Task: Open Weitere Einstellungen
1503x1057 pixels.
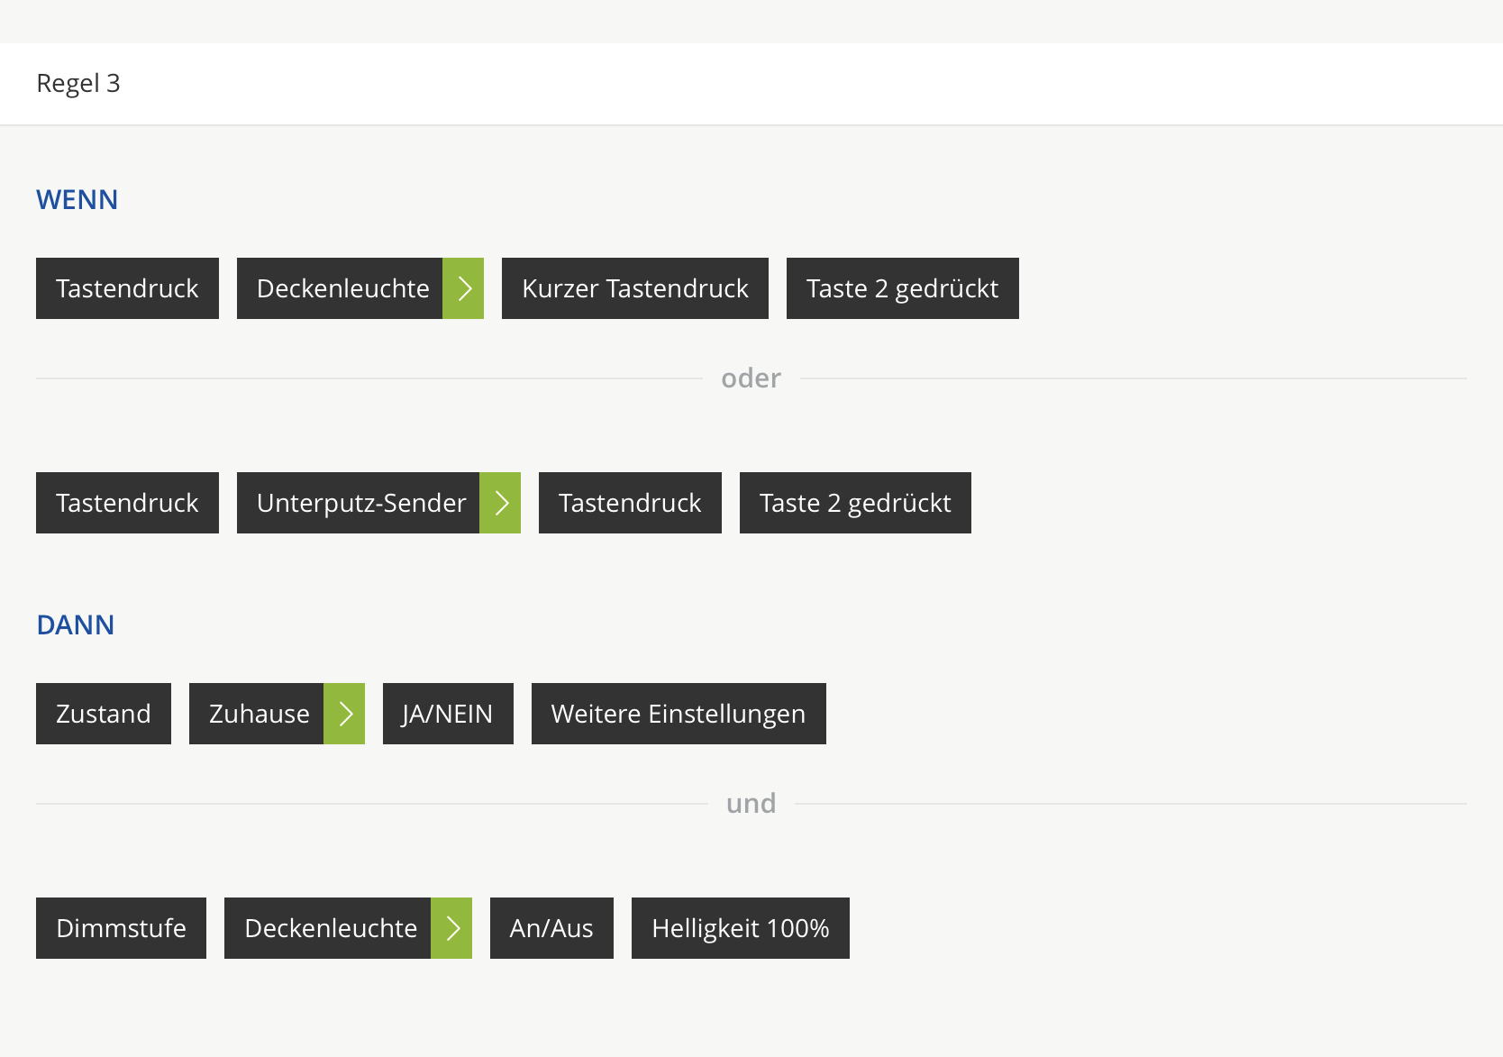Action: pos(679,714)
